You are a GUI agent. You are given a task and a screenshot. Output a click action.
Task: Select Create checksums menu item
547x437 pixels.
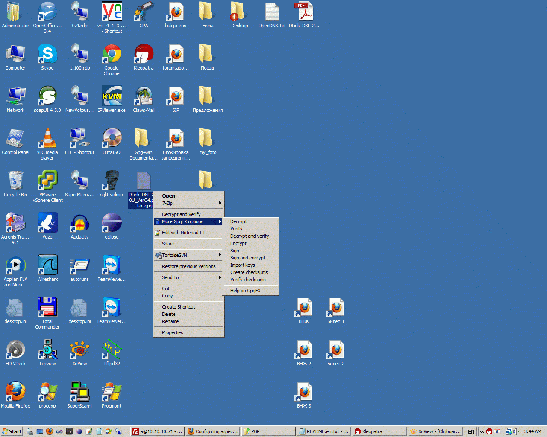(x=251, y=272)
